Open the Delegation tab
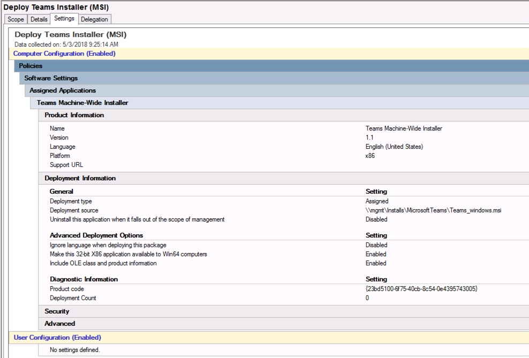This screenshot has width=529, height=358. (x=94, y=19)
